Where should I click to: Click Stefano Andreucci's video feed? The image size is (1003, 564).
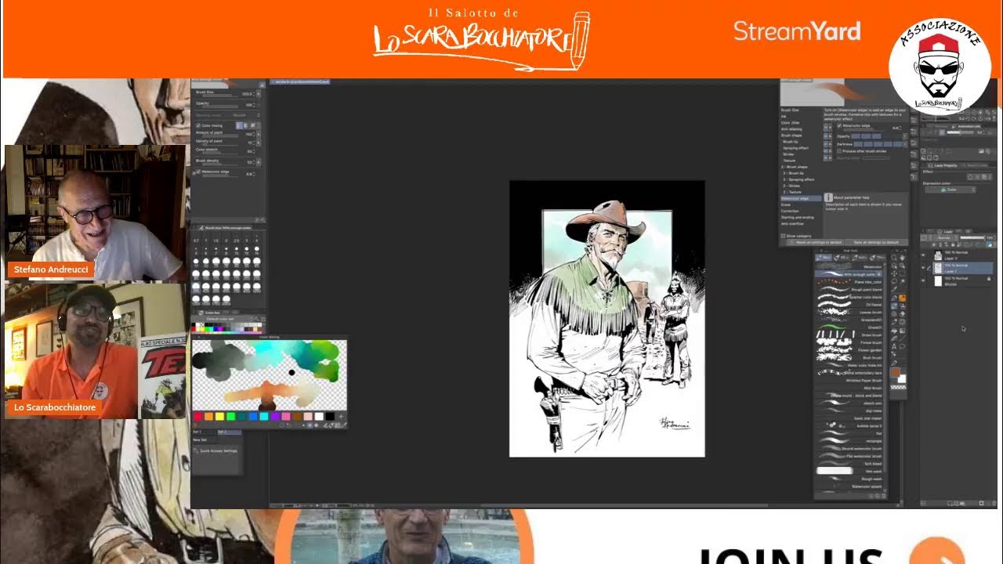pyautogui.click(x=96, y=212)
